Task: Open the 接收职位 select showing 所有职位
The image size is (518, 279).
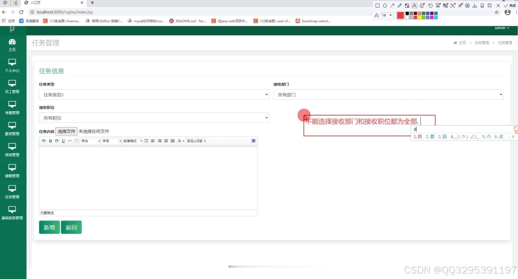Action: pyautogui.click(x=154, y=118)
